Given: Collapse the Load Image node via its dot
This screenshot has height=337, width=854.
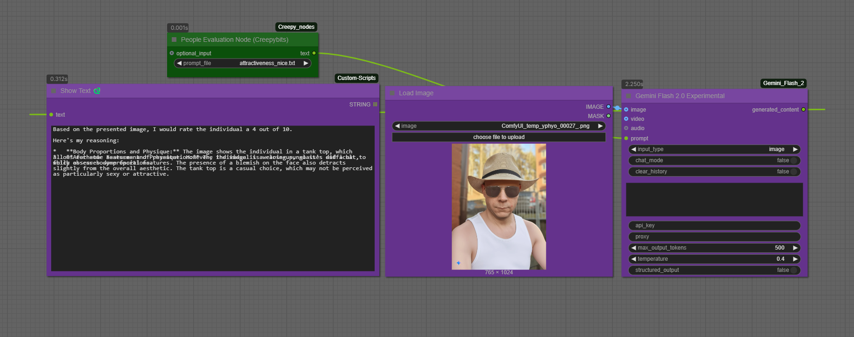Looking at the screenshot, I should [392, 93].
